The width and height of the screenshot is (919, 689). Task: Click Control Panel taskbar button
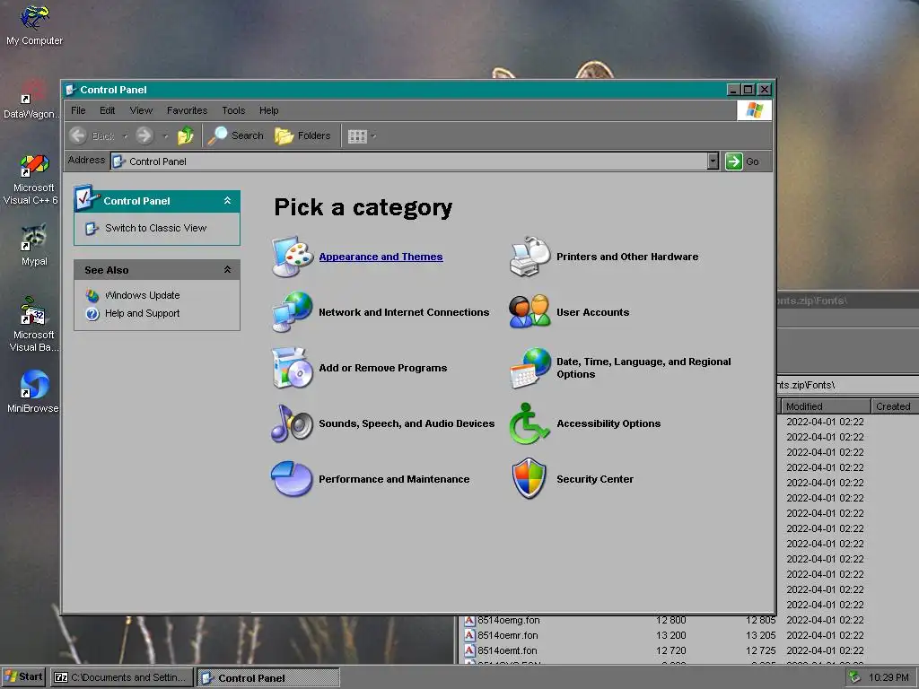[x=267, y=678]
